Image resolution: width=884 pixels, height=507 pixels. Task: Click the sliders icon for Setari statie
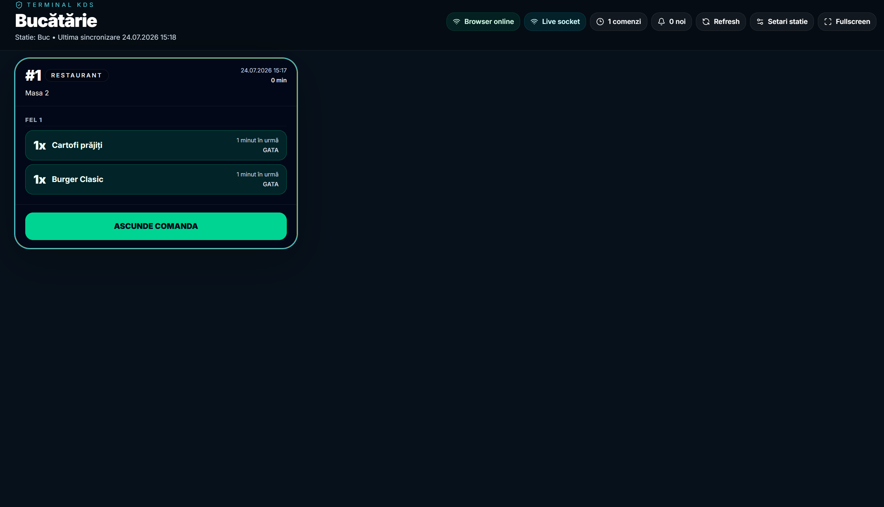[x=760, y=22]
